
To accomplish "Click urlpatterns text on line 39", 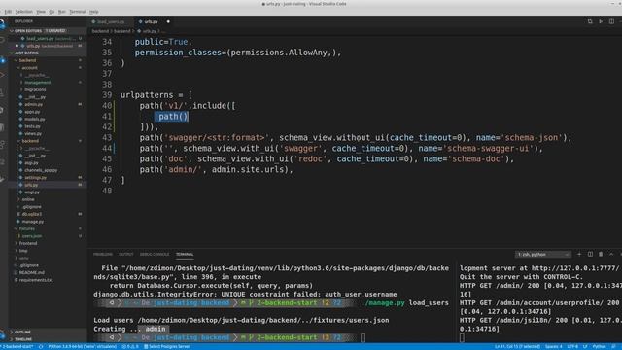I will click(147, 95).
